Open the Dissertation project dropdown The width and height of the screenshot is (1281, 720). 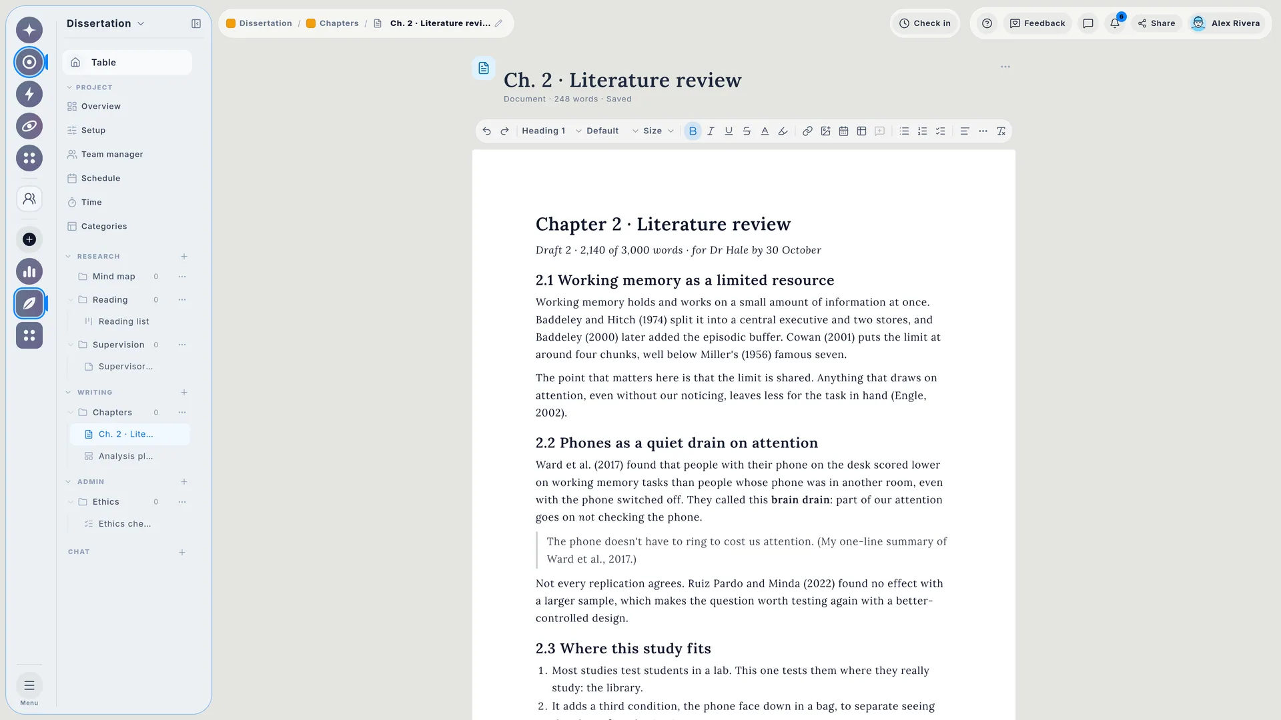click(105, 23)
